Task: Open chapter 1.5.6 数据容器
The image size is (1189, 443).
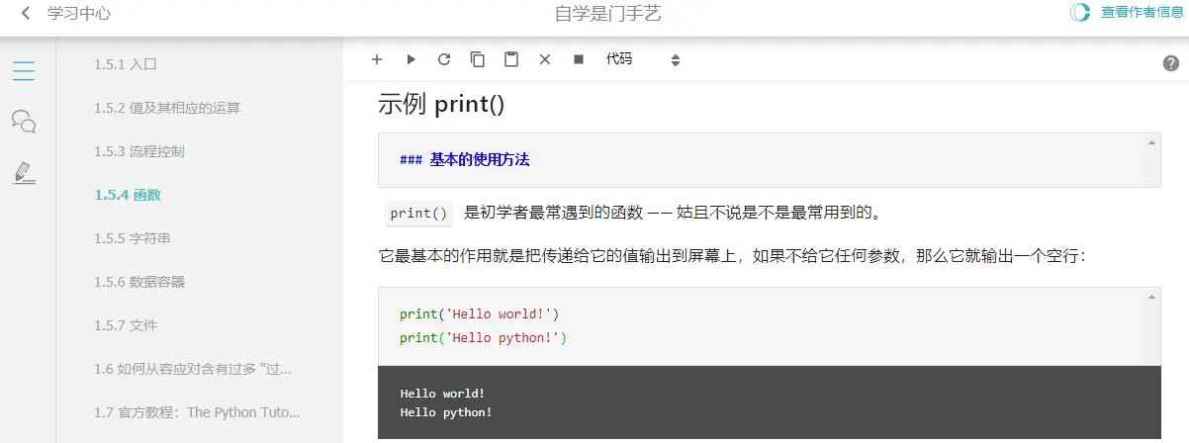Action: pos(139,282)
